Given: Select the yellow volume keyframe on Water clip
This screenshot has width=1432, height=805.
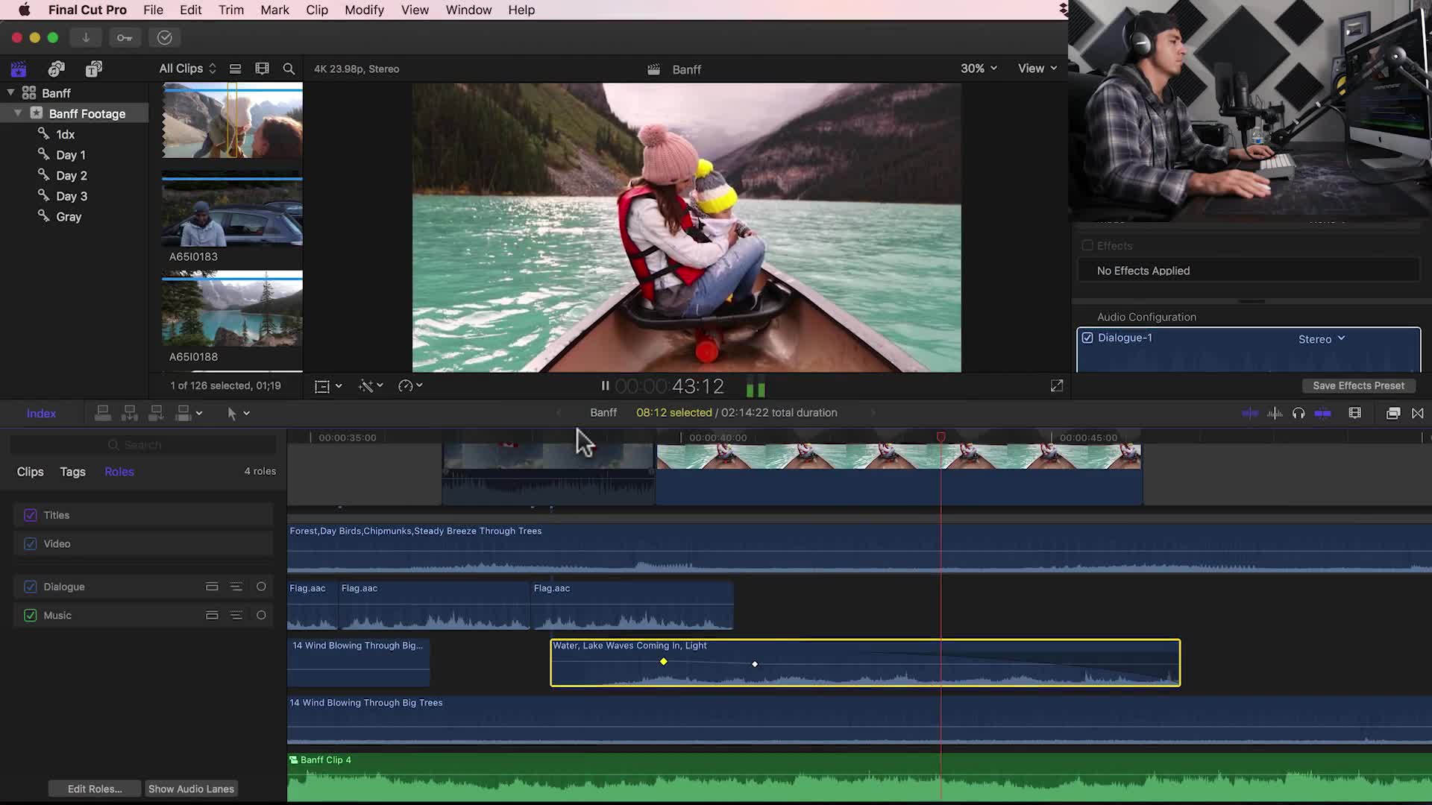Looking at the screenshot, I should click(x=663, y=662).
